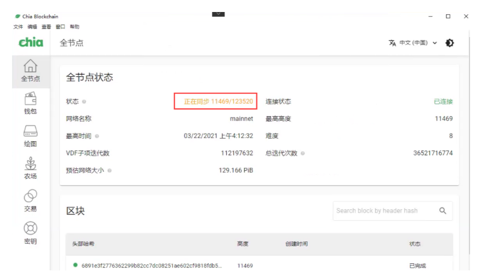Click the sync status 正在同步 11469/123520
Image resolution: width=482 pixels, height=278 pixels.
[x=218, y=101]
